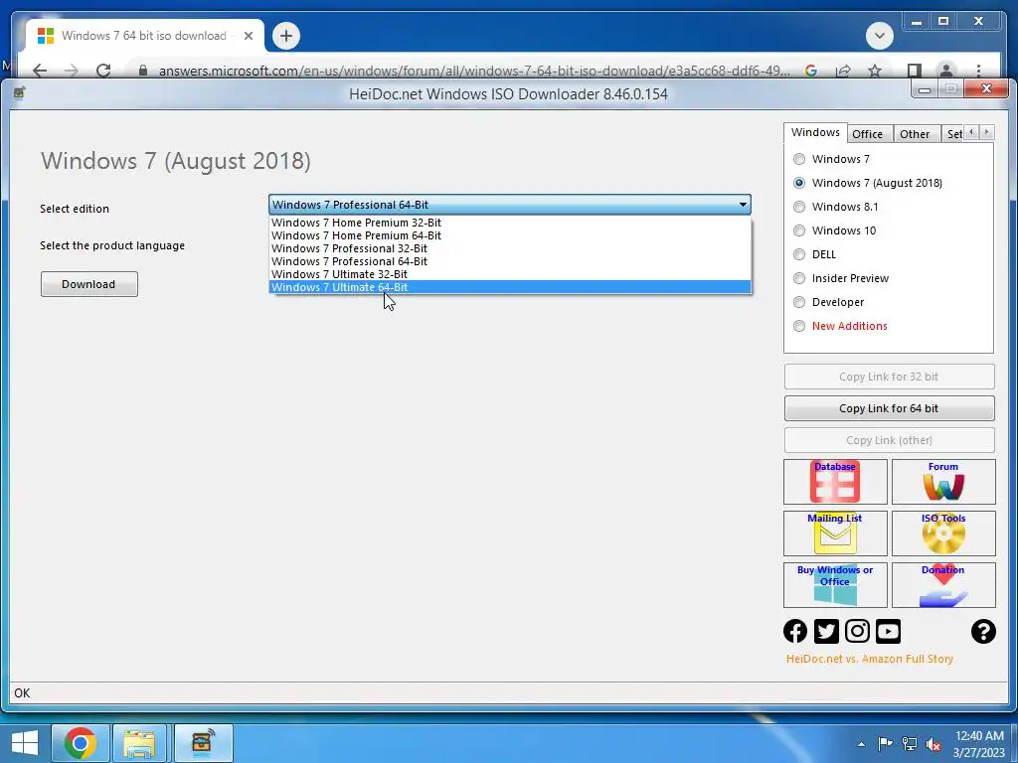Image resolution: width=1018 pixels, height=763 pixels.
Task: Reload the page in Chrome
Action: (103, 71)
